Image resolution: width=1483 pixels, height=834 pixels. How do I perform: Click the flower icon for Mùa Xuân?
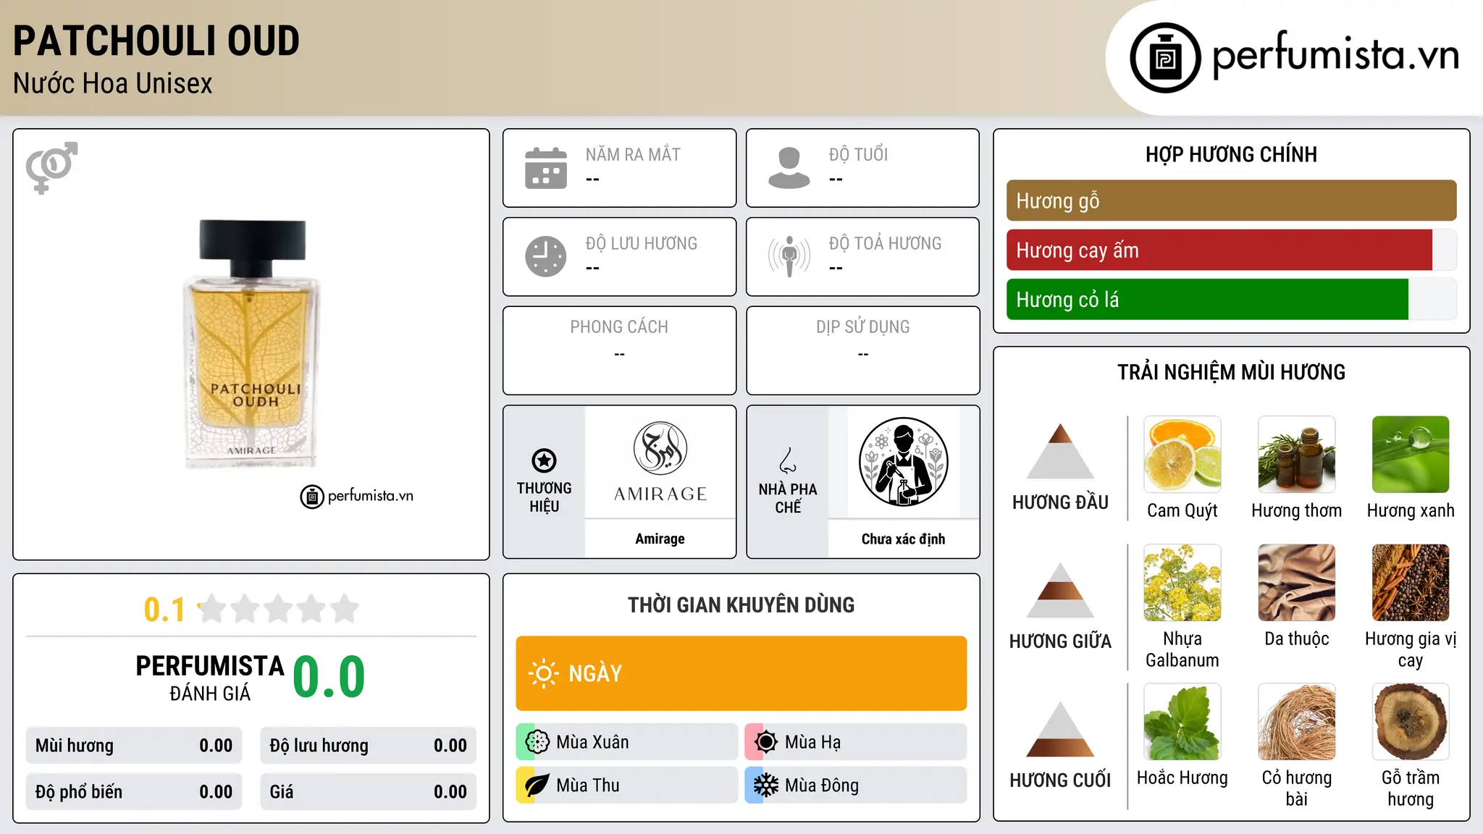pos(537,742)
